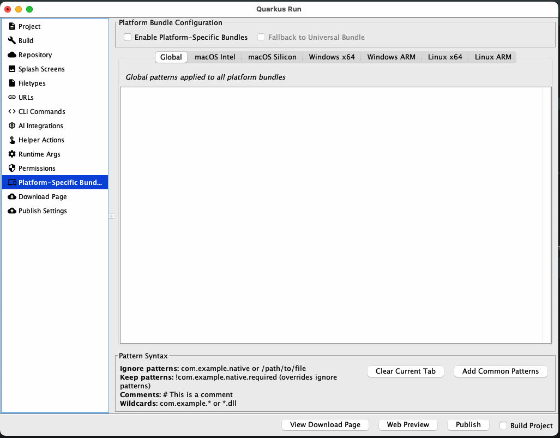Click the Build wrench icon

(x=12, y=40)
